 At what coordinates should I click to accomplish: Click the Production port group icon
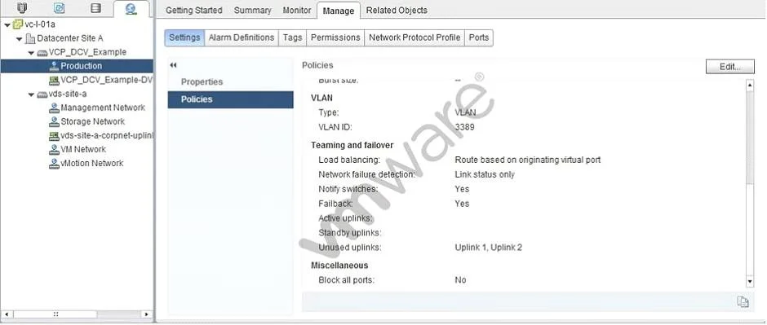tap(55, 66)
